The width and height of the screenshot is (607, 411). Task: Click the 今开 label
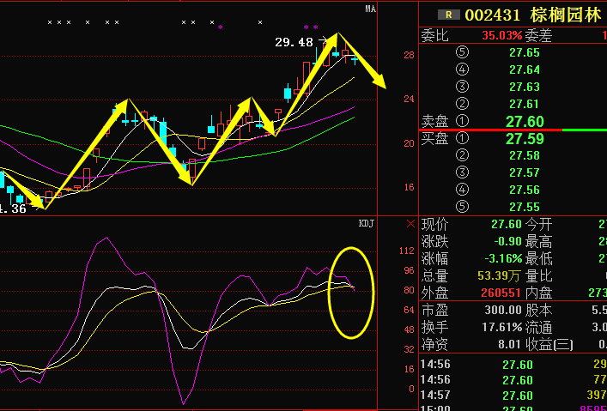click(x=538, y=224)
